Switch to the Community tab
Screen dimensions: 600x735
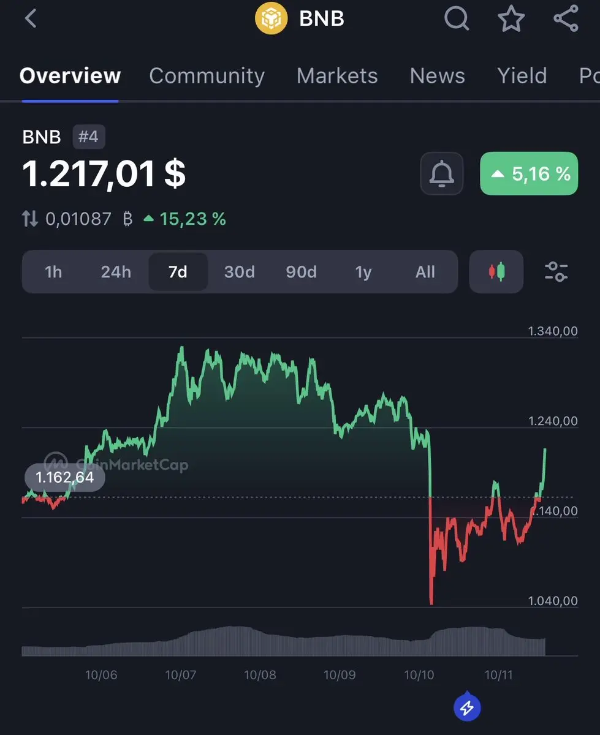(x=207, y=76)
